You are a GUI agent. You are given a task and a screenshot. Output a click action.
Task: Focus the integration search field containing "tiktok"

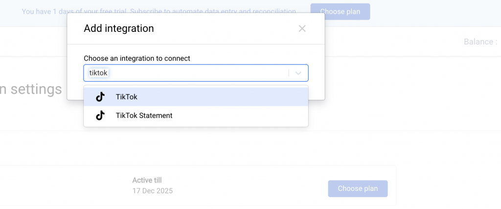[196, 73]
